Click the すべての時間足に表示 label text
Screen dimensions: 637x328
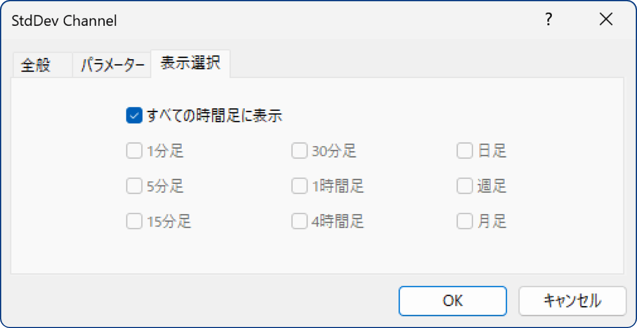coord(214,116)
